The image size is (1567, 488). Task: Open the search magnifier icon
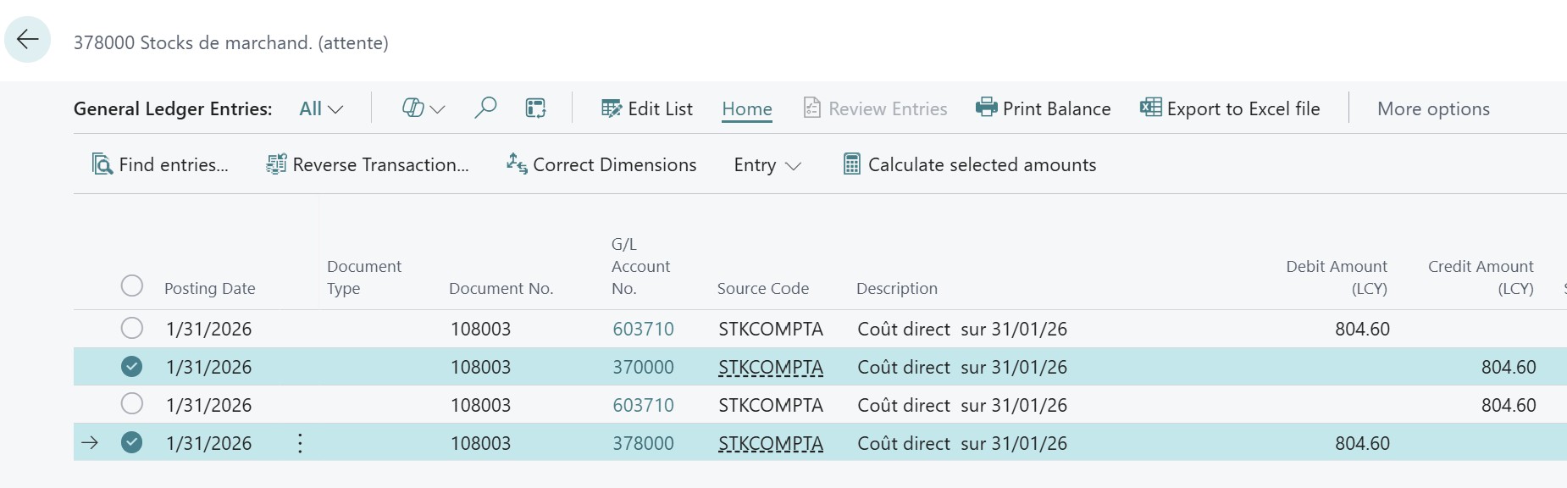tap(485, 108)
